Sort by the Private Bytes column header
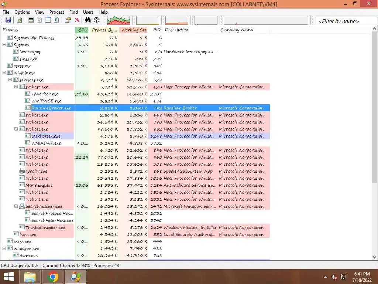378x284 pixels. 104,30
